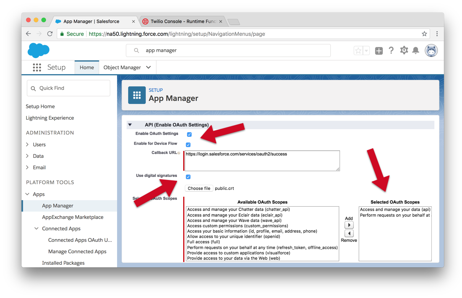Click the global search box
The height and width of the screenshot is (298, 462).
[x=228, y=50]
